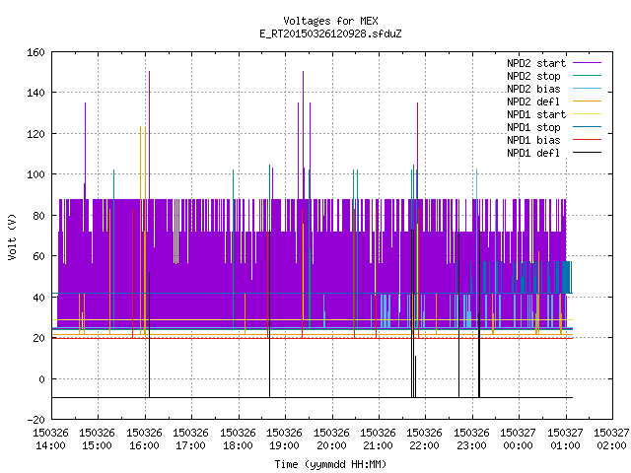Click the 'NPD2 bias' legend label
631x473 pixels.
533,89
